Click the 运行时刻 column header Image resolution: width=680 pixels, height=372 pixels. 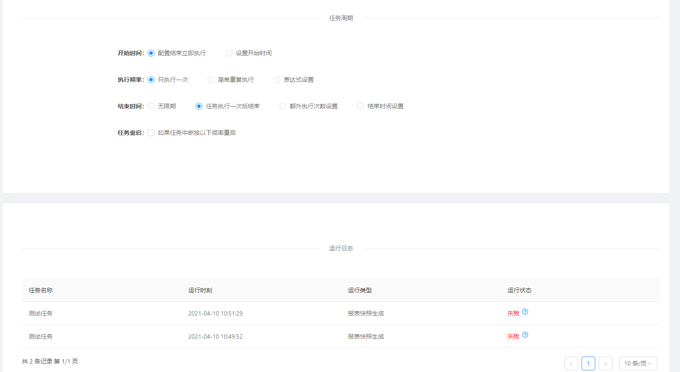[200, 290]
